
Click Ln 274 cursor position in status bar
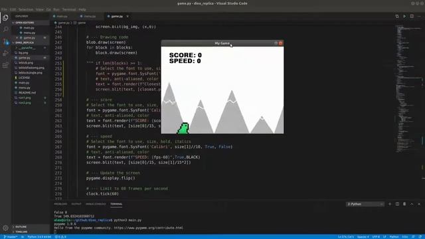345,237
